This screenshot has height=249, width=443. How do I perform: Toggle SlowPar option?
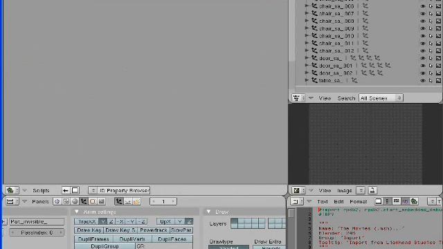pos(181,230)
